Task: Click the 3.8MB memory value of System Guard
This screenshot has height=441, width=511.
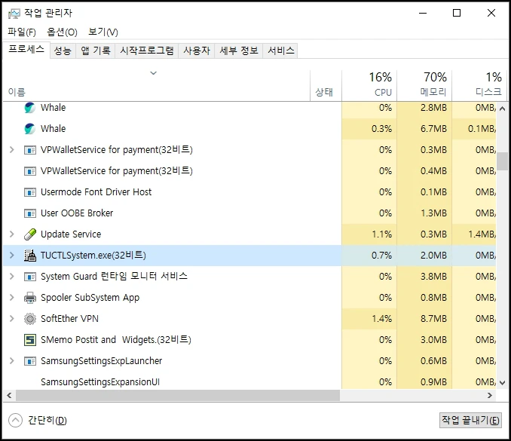Action: tap(433, 277)
